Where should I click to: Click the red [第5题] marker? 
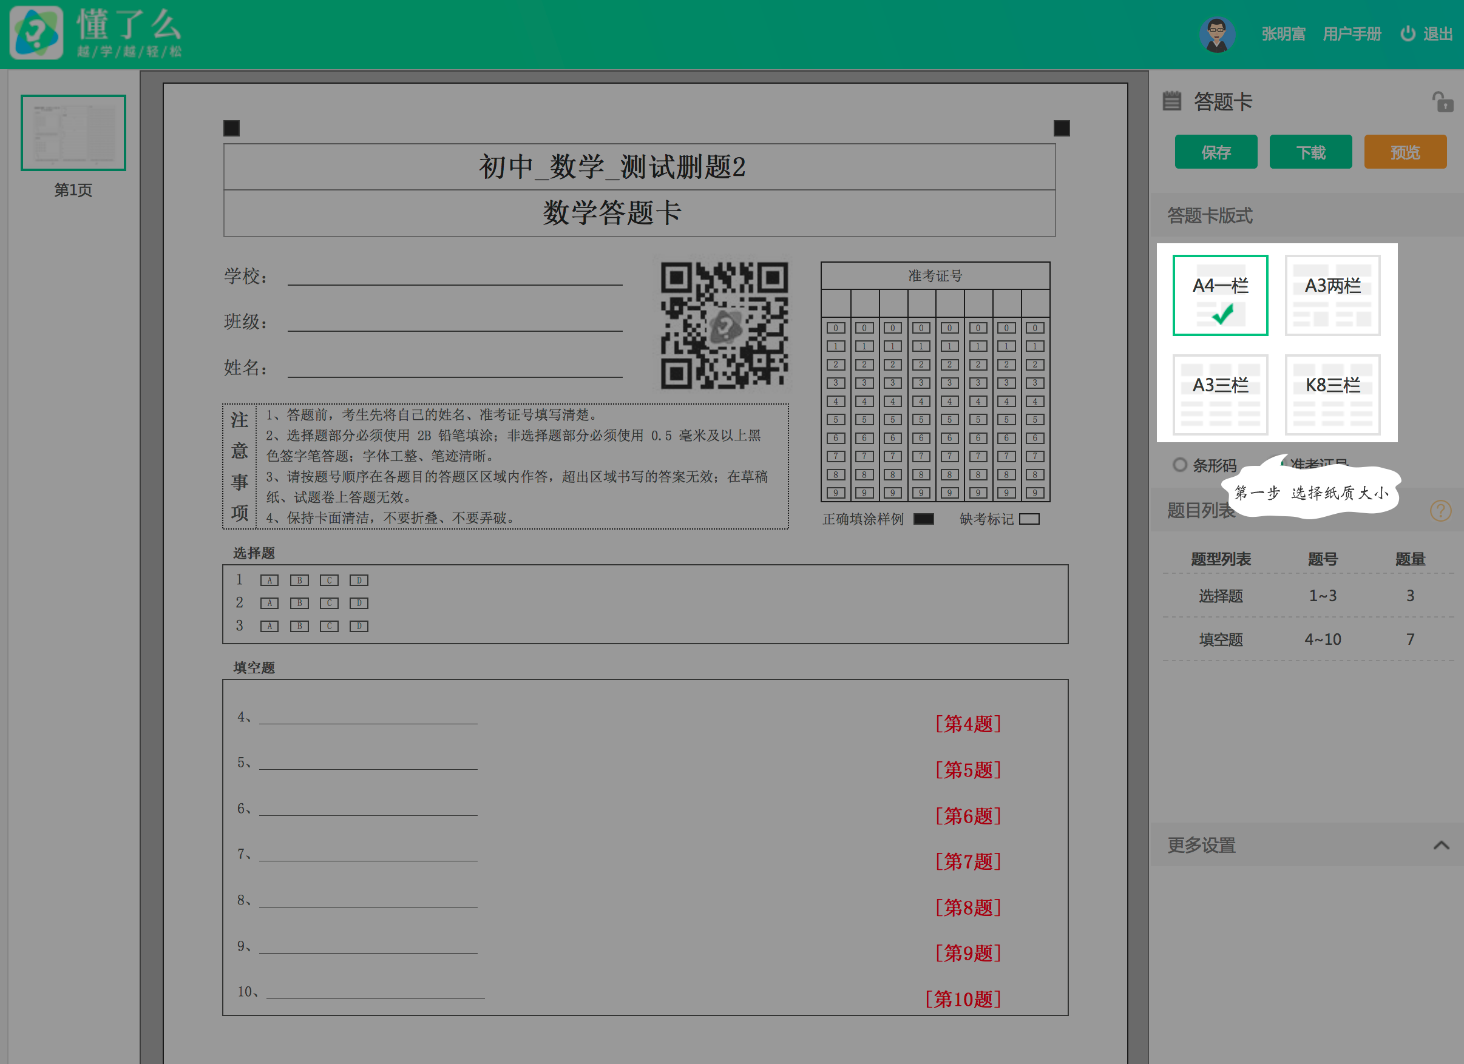pos(968,770)
